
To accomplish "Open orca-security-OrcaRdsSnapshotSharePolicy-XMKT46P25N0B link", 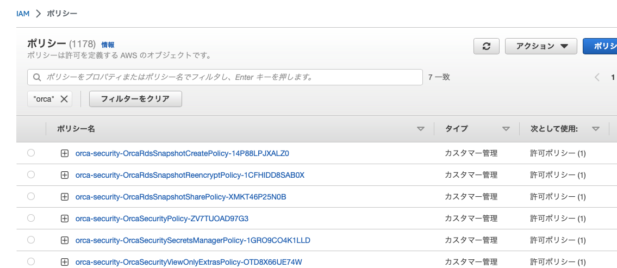I will 180,197.
